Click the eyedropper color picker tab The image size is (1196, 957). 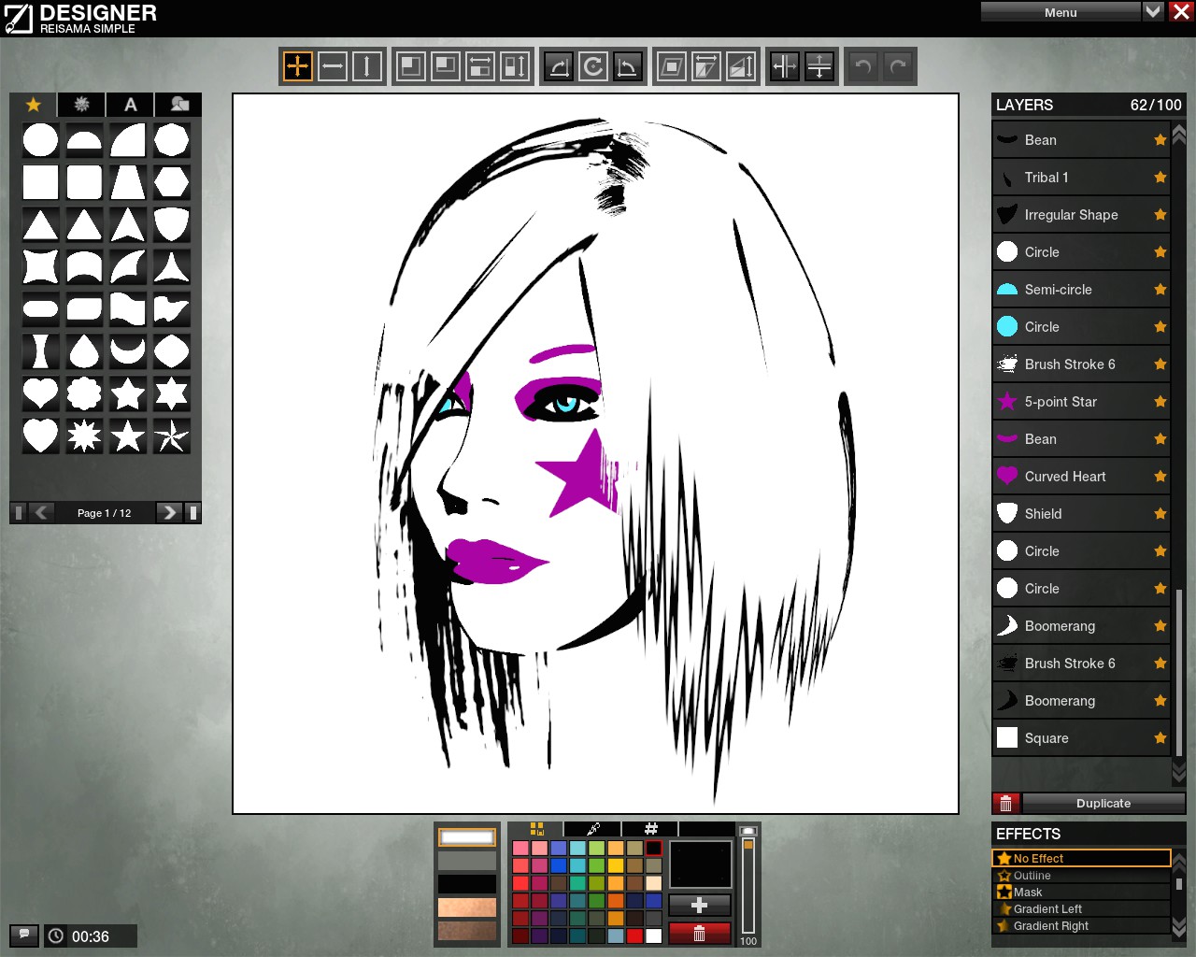pyautogui.click(x=592, y=829)
